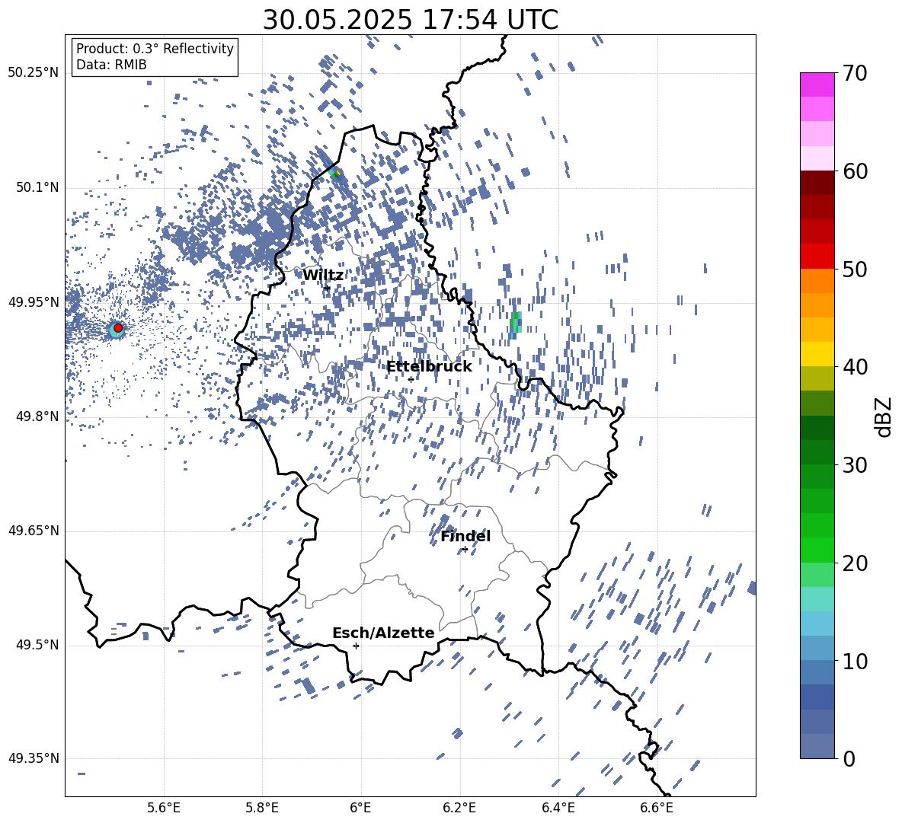Screen dimensions: 902x823
Task: Click the dBZ colorbar axis label
Action: (884, 416)
